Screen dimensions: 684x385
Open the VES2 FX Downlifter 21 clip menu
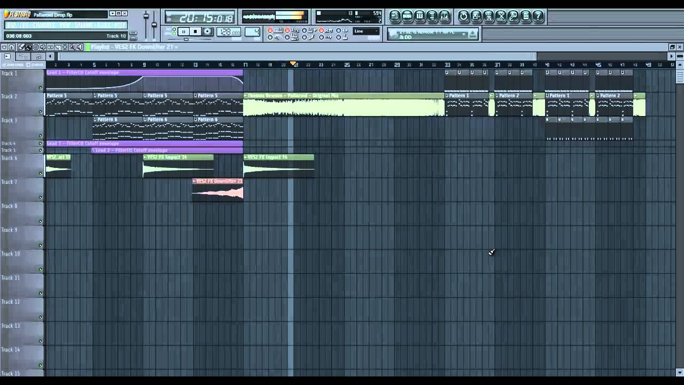coord(195,181)
